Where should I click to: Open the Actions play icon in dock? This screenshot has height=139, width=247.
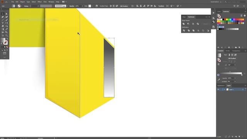(x=213, y=13)
